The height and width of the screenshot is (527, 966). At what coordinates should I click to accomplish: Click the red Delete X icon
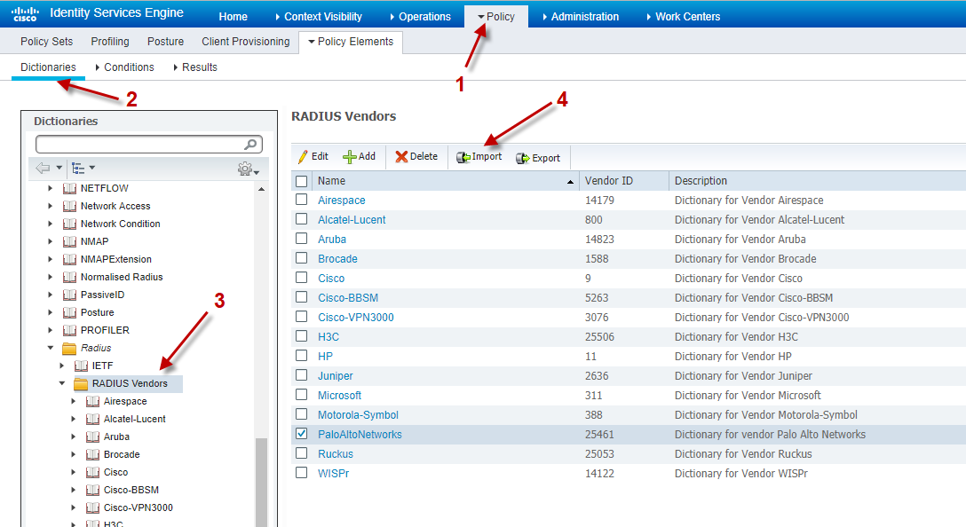(401, 157)
